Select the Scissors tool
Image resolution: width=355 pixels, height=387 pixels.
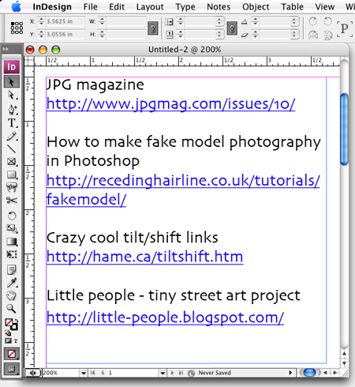point(11,201)
